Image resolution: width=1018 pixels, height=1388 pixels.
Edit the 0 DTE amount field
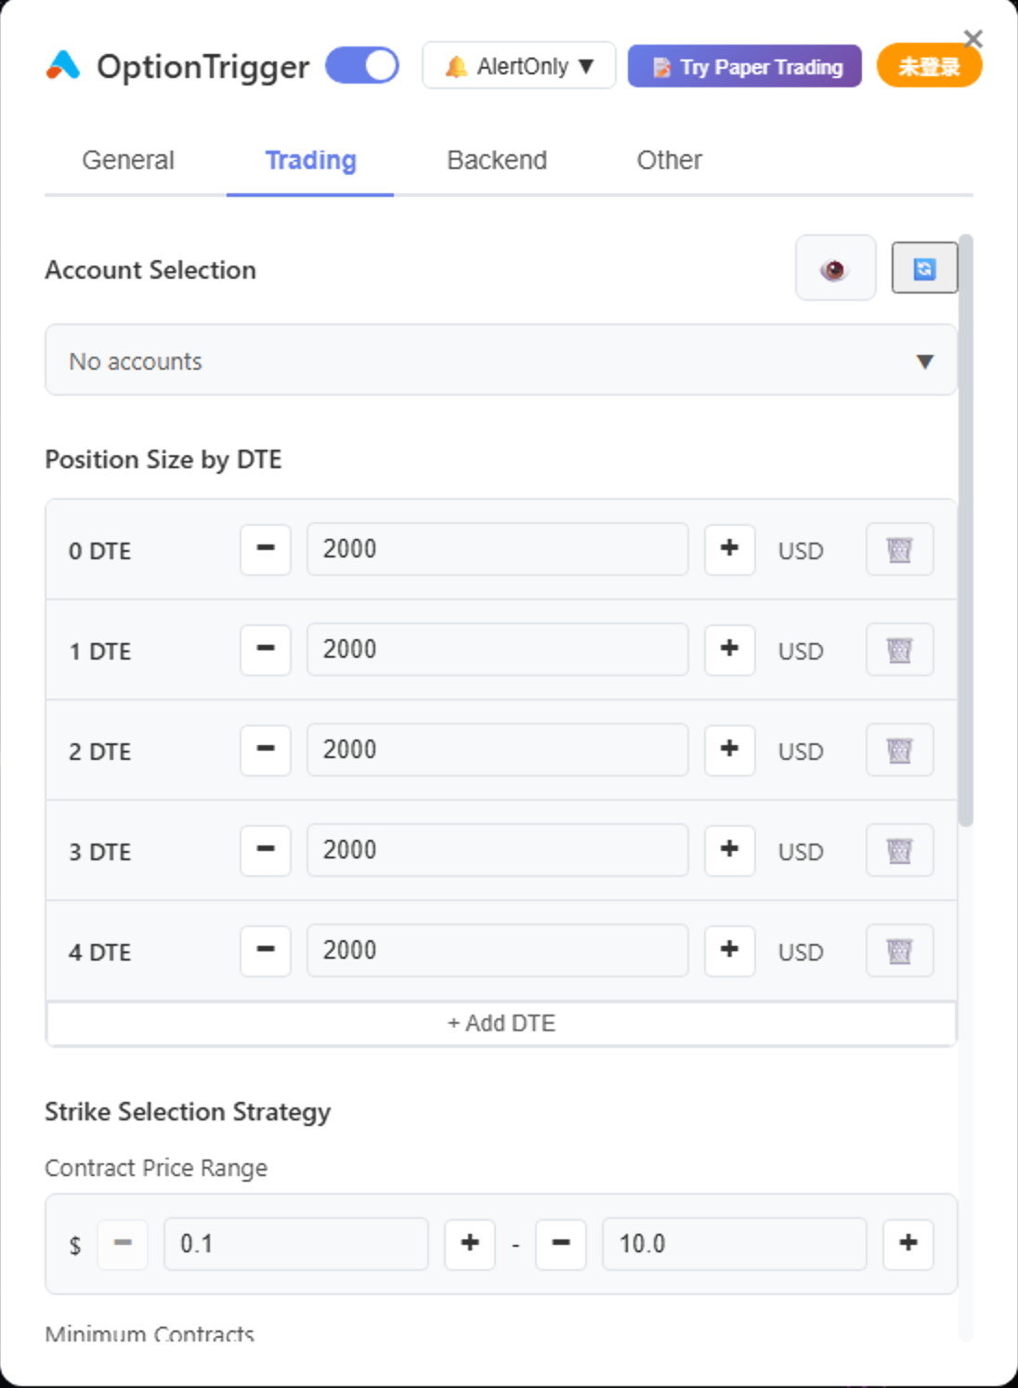pyautogui.click(x=497, y=549)
